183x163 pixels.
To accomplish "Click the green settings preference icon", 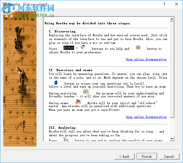I will pyautogui.click(x=138, y=47).
